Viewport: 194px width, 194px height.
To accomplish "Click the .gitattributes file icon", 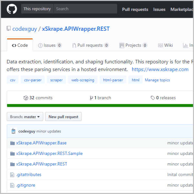I will coord(12,175).
